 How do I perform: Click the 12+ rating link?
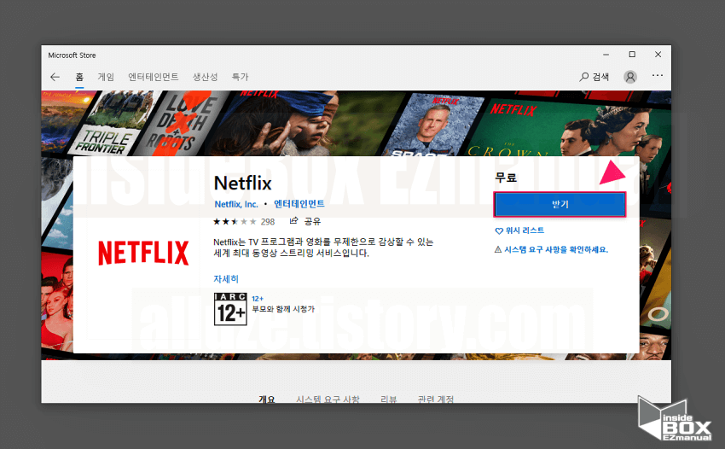(x=258, y=299)
